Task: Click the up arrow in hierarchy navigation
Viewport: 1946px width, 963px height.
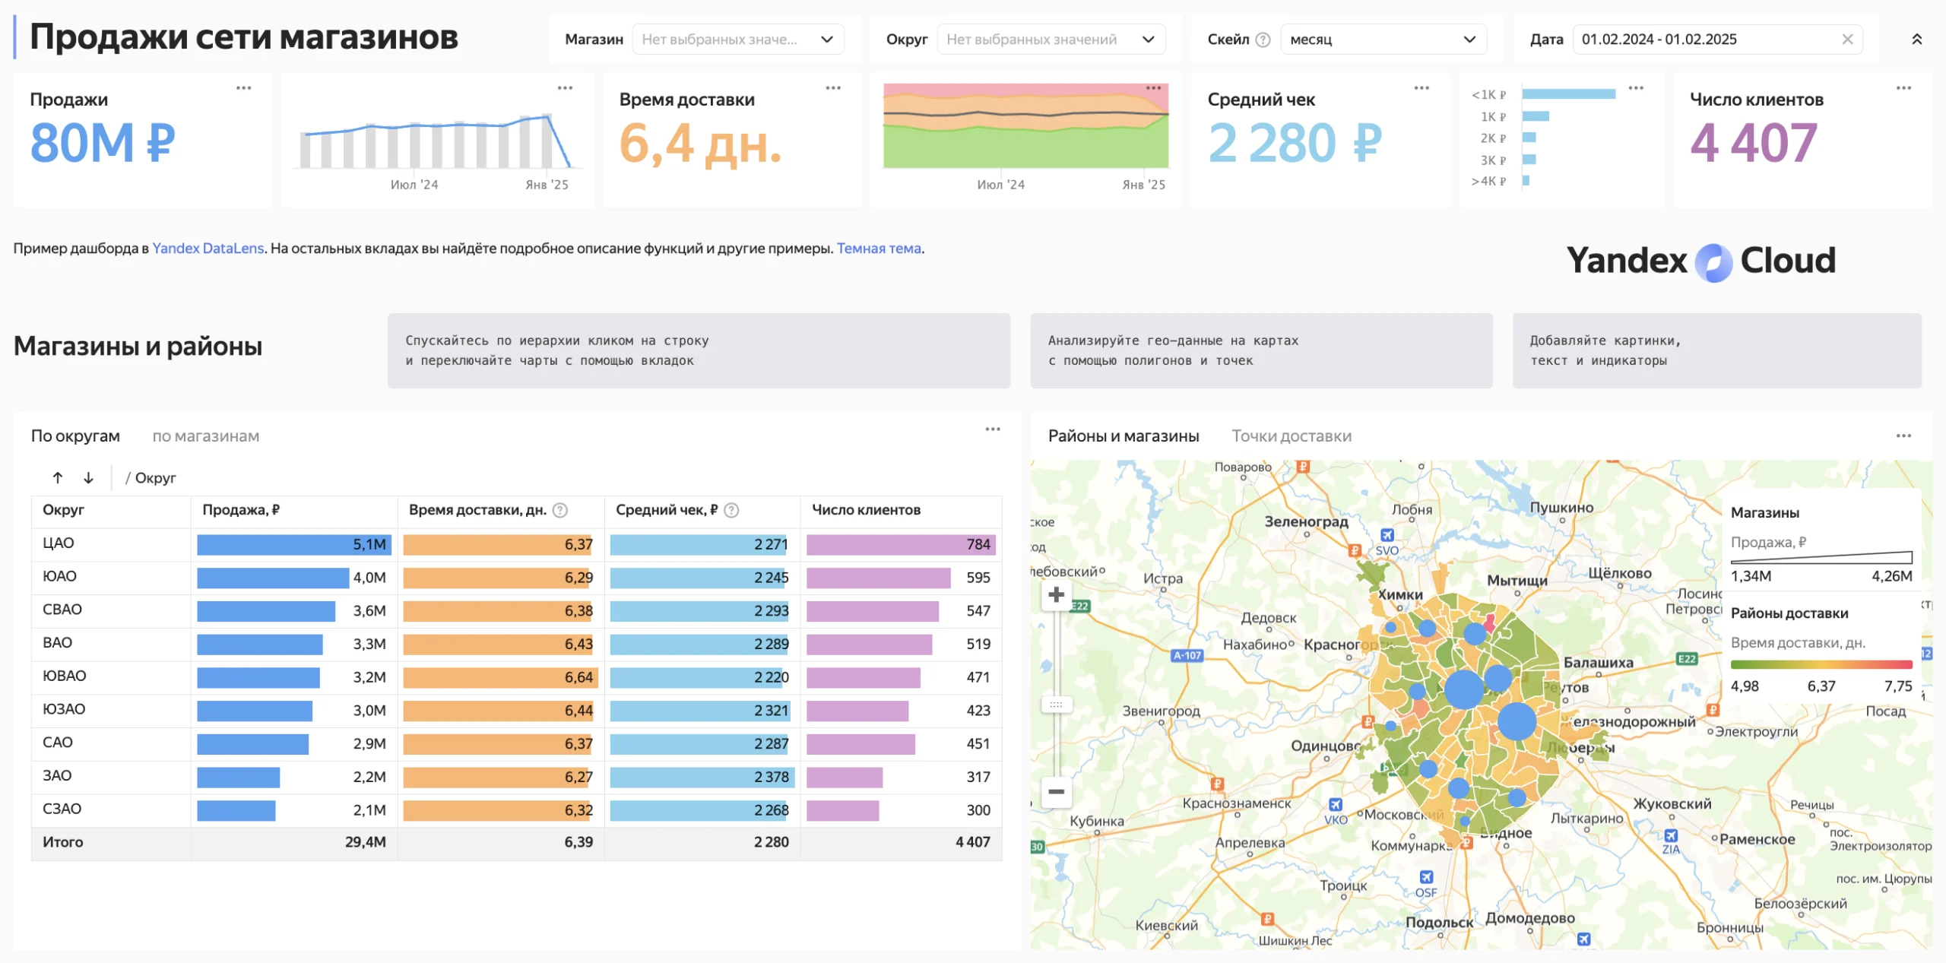Action: (58, 478)
